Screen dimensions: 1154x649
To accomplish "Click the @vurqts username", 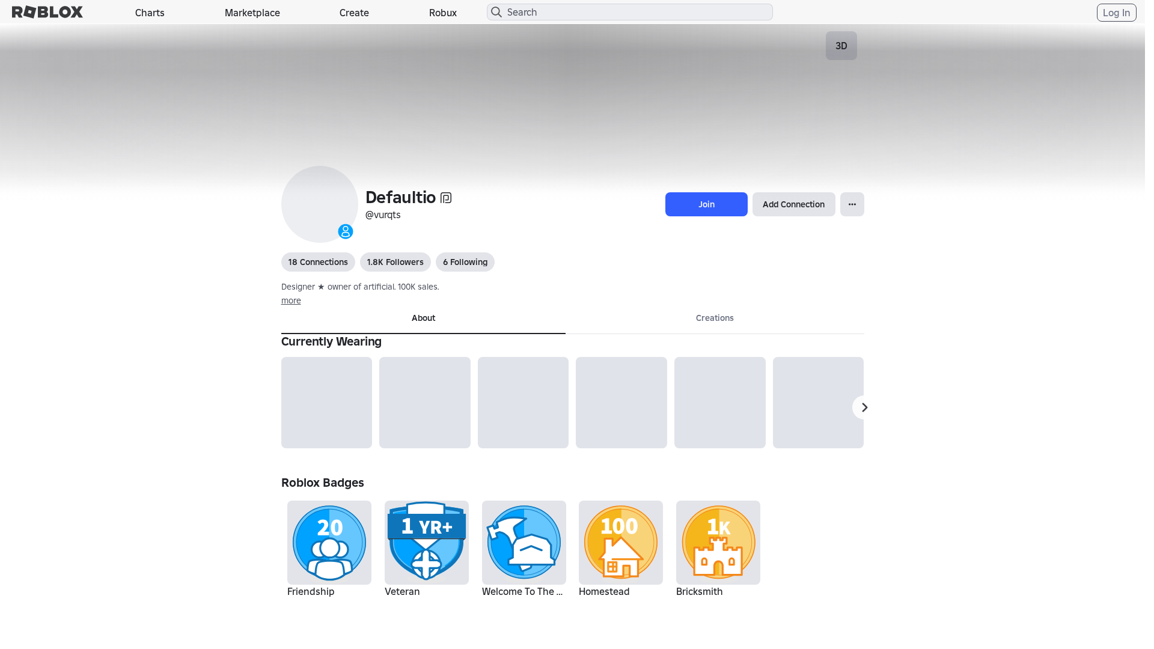I will 383,215.
